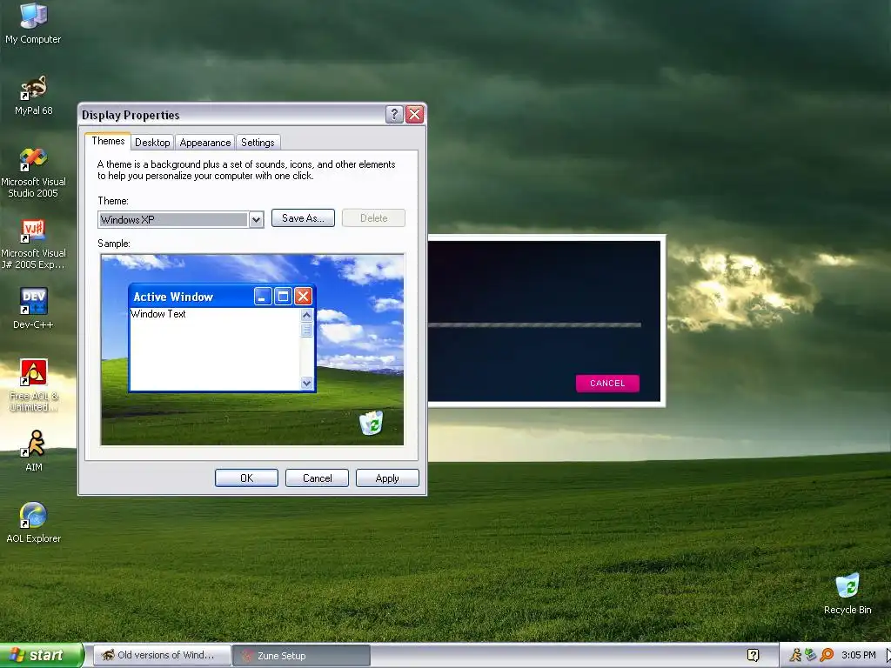This screenshot has height=668, width=891.
Task: Open the Start menu
Action: coord(41,655)
